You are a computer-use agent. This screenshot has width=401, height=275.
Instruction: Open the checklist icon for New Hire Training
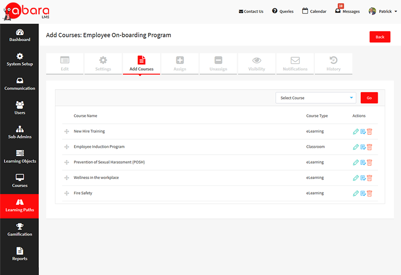(363, 131)
